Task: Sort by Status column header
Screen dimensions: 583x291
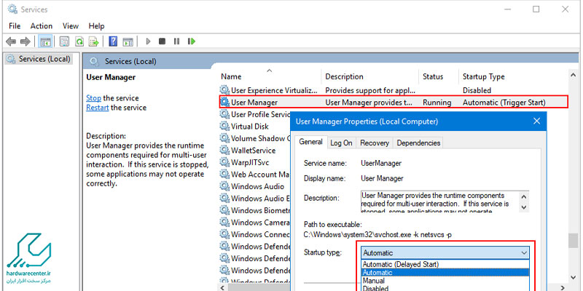Action: tap(433, 76)
